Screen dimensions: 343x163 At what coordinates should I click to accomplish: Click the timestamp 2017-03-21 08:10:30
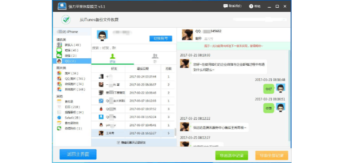tap(195, 55)
